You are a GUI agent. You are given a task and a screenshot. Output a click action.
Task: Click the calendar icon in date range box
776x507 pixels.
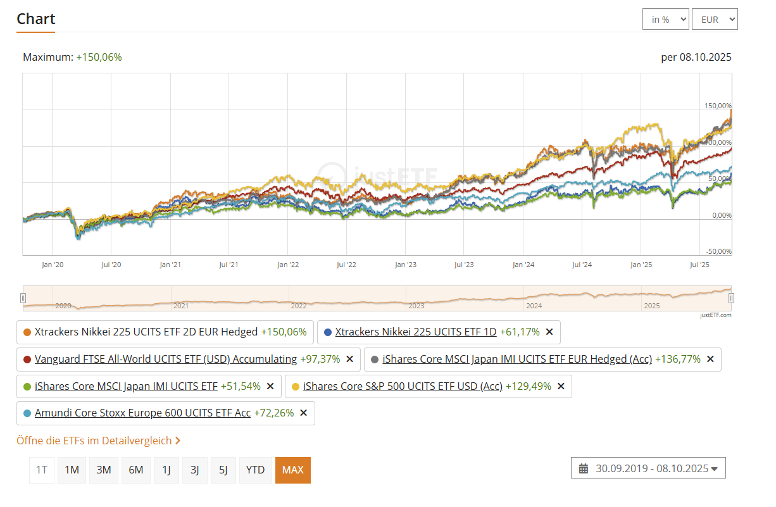pos(584,468)
